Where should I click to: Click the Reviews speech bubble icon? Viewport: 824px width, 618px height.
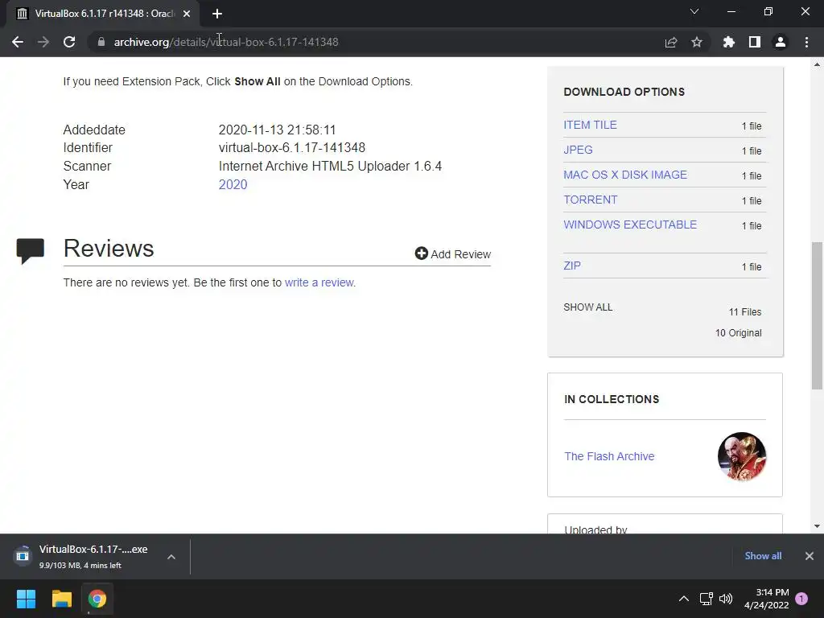[x=31, y=251]
